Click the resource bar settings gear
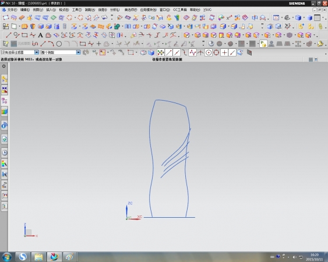 click(3, 66)
